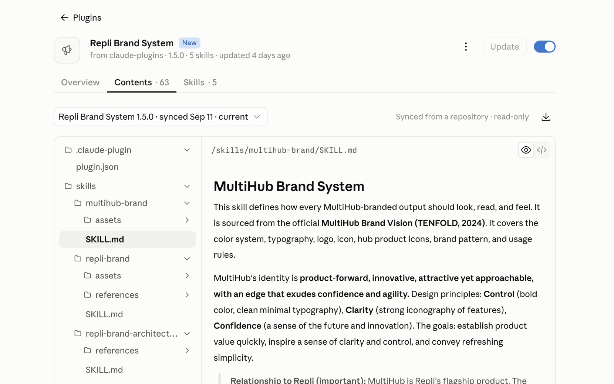
Task: Collapse the repli-brand folder chevron
Action: click(x=187, y=259)
